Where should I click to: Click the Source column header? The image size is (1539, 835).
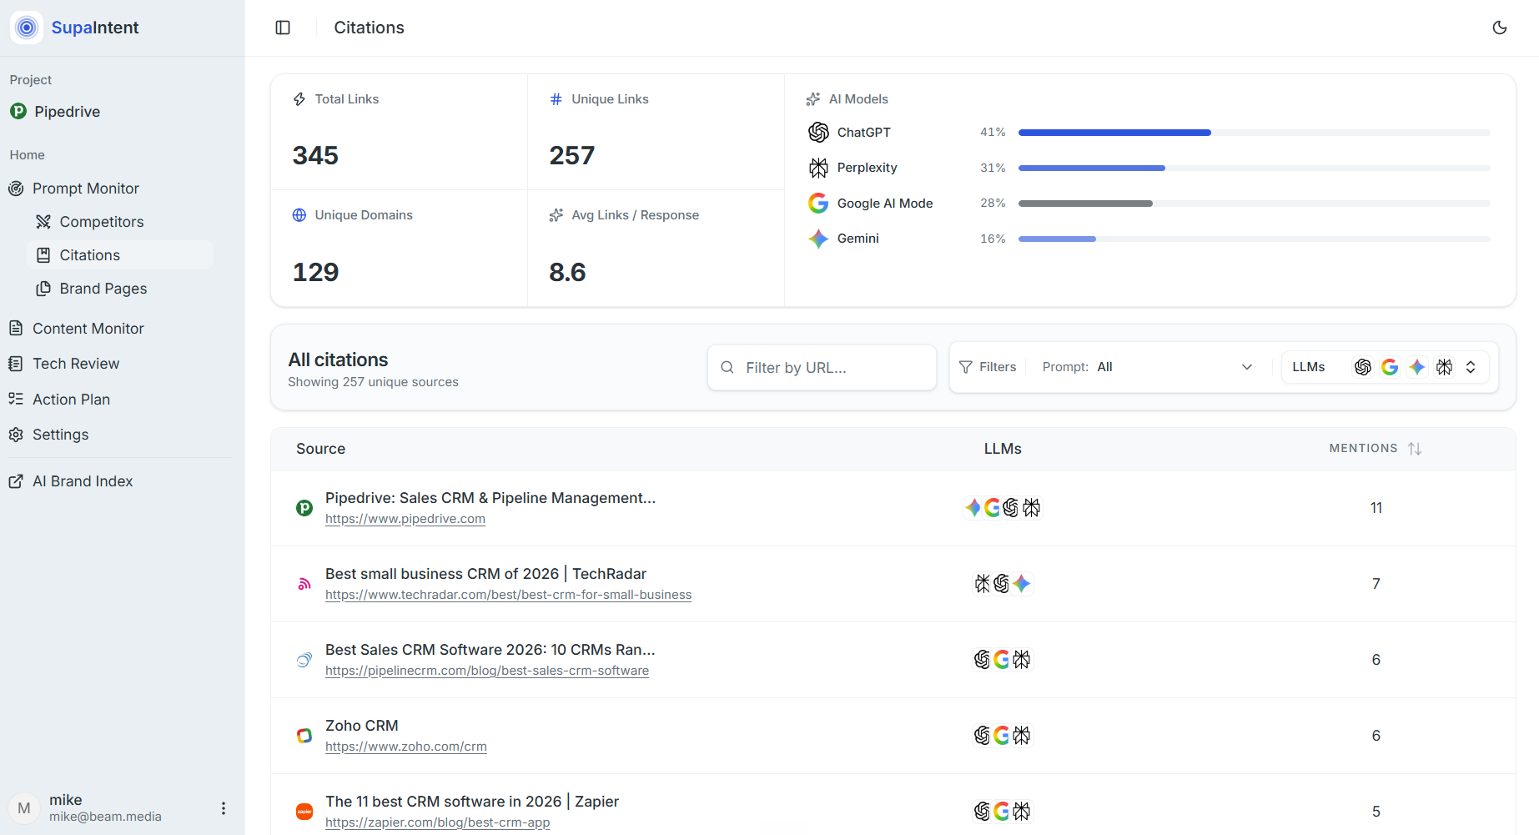coord(321,449)
